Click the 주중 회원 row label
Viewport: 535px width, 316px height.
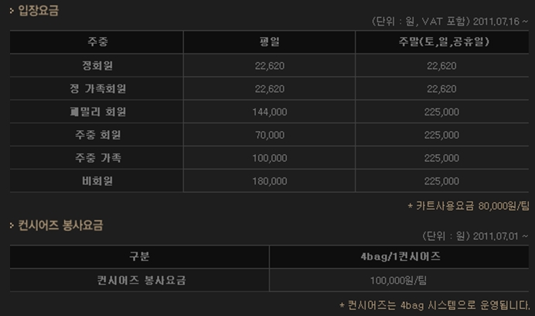97,135
